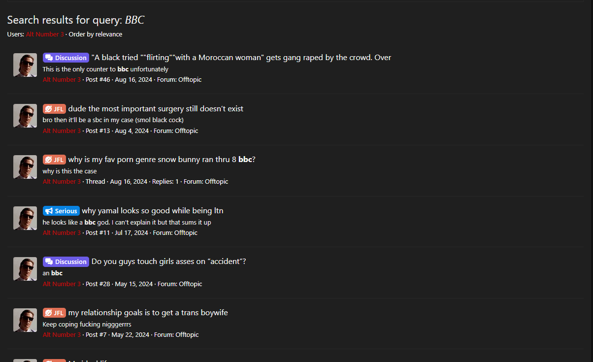The height and width of the screenshot is (362, 593).
Task: Open the "why yamal looks so good" thread
Action: click(x=152, y=211)
